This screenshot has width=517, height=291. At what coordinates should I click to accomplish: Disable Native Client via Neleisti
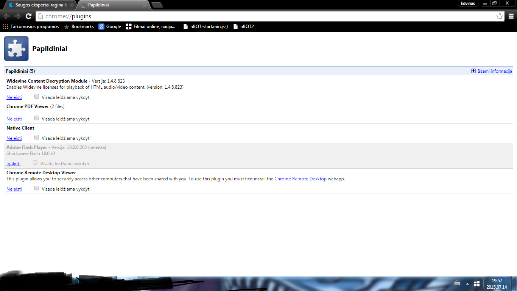pyautogui.click(x=14, y=138)
